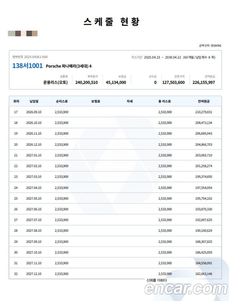Click the license plate number 138서1001
Screen dimensions: 229x301
coord(27,66)
